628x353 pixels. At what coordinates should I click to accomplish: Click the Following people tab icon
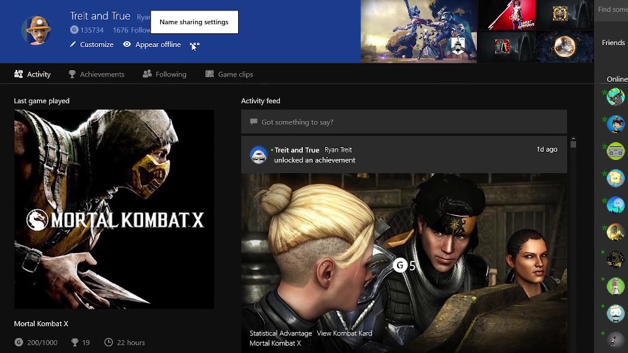147,74
